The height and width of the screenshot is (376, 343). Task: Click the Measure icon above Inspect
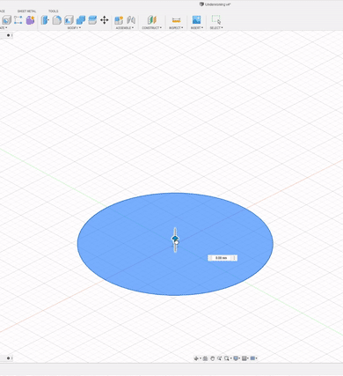[x=176, y=20]
